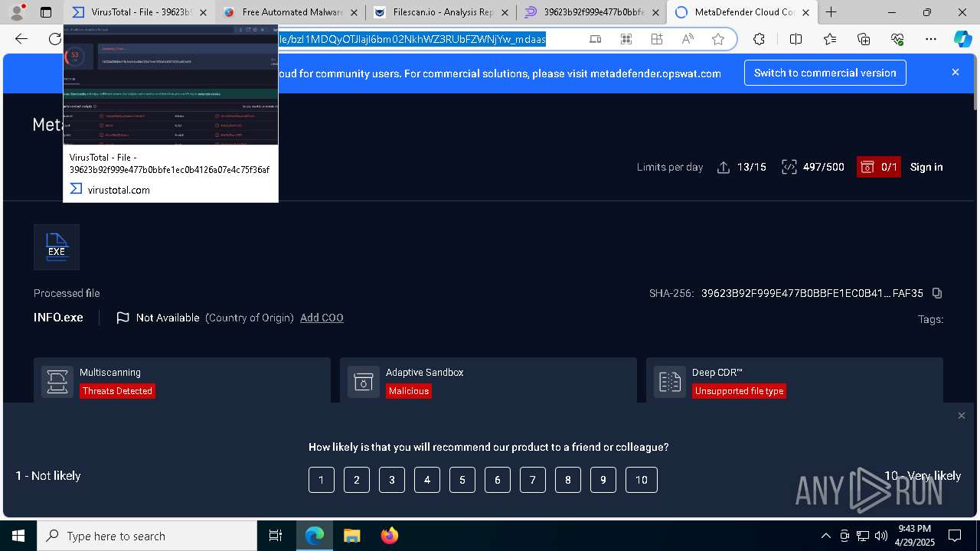Open a new browser tab
The width and height of the screenshot is (980, 551).
(831, 12)
